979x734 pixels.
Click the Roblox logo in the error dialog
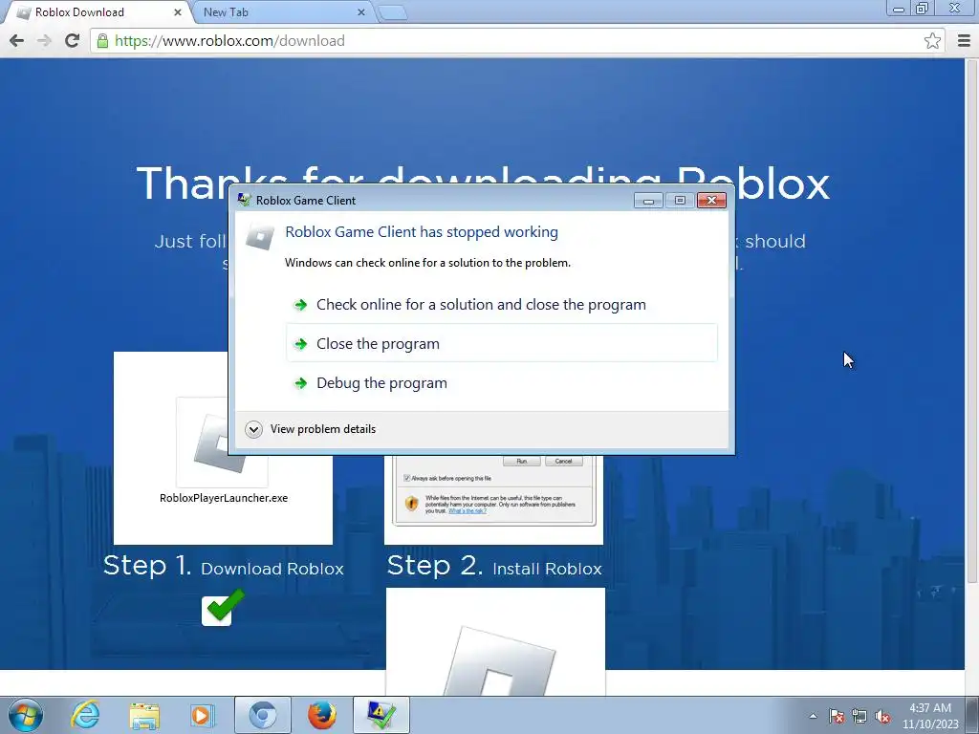260,237
